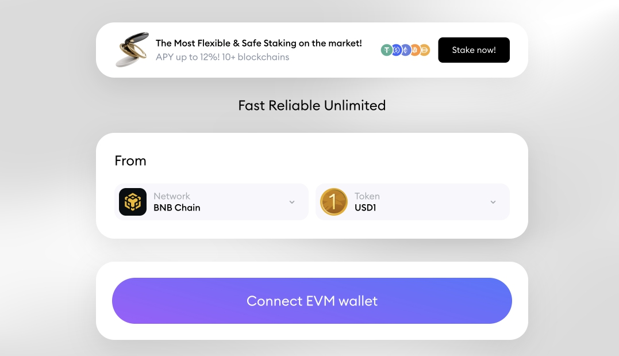Screen dimensions: 619x356
Task: Click the Ethereum coin icon
Action: [405, 50]
